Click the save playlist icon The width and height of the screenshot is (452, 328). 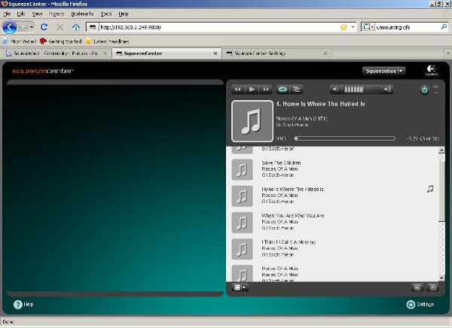417,287
